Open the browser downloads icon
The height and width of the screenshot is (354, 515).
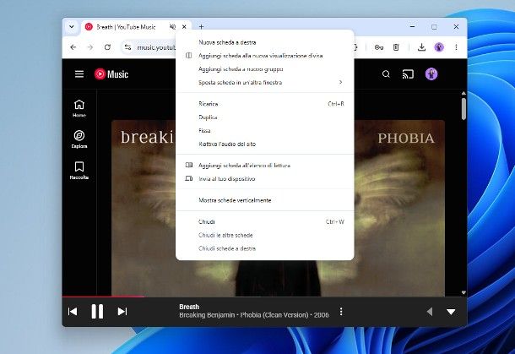click(422, 47)
